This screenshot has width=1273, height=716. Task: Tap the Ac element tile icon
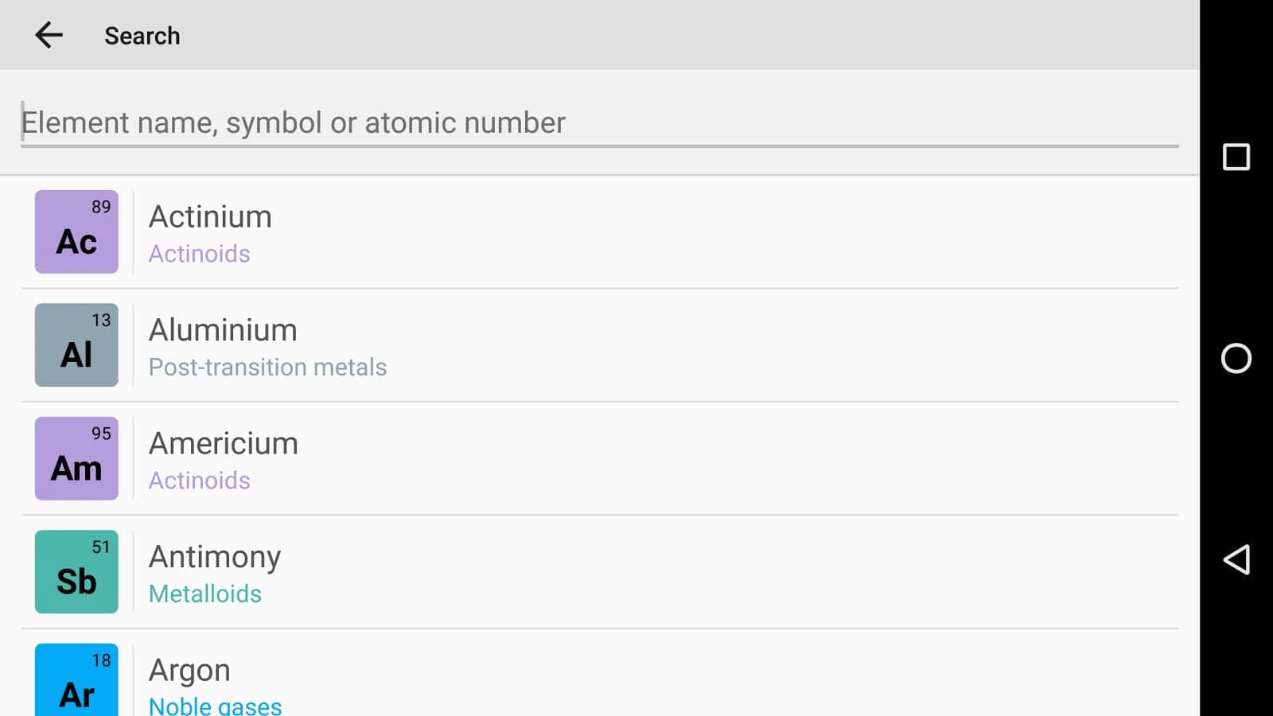point(76,232)
